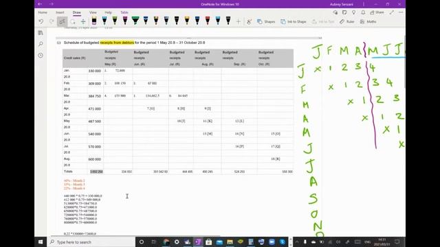Click Ink to Shape
Viewport: 440px width, 247px height.
point(294,21)
